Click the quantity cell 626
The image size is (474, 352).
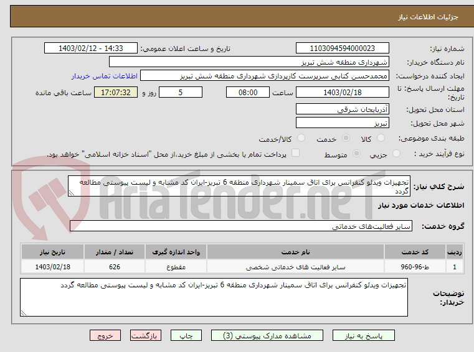coord(115,267)
